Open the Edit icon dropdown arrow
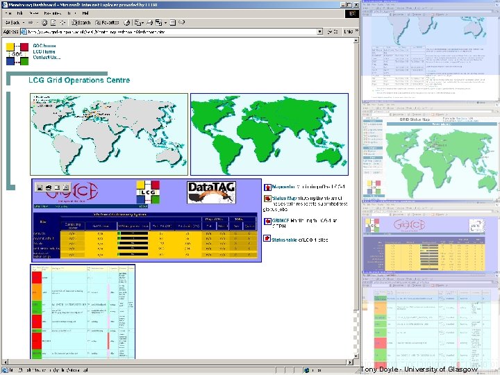Screen dimensions: 500x375 point(165,23)
